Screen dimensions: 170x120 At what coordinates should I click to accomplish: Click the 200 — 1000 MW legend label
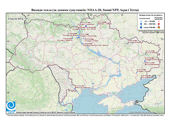click(x=150, y=24)
